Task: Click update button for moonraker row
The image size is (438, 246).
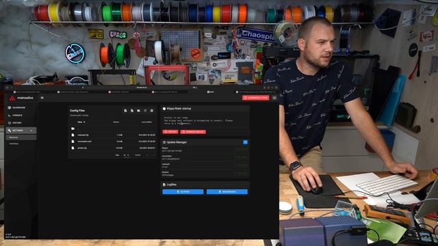Action: [x=241, y=158]
